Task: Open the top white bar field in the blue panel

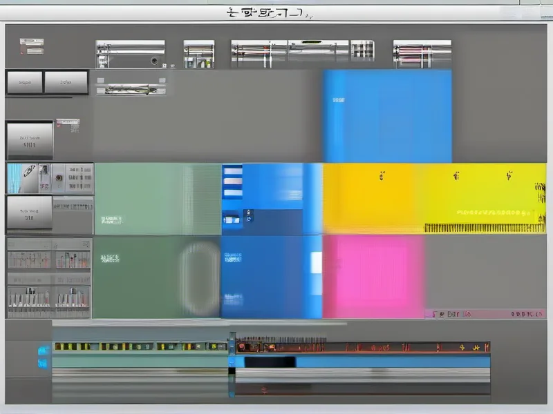Action: click(x=233, y=172)
